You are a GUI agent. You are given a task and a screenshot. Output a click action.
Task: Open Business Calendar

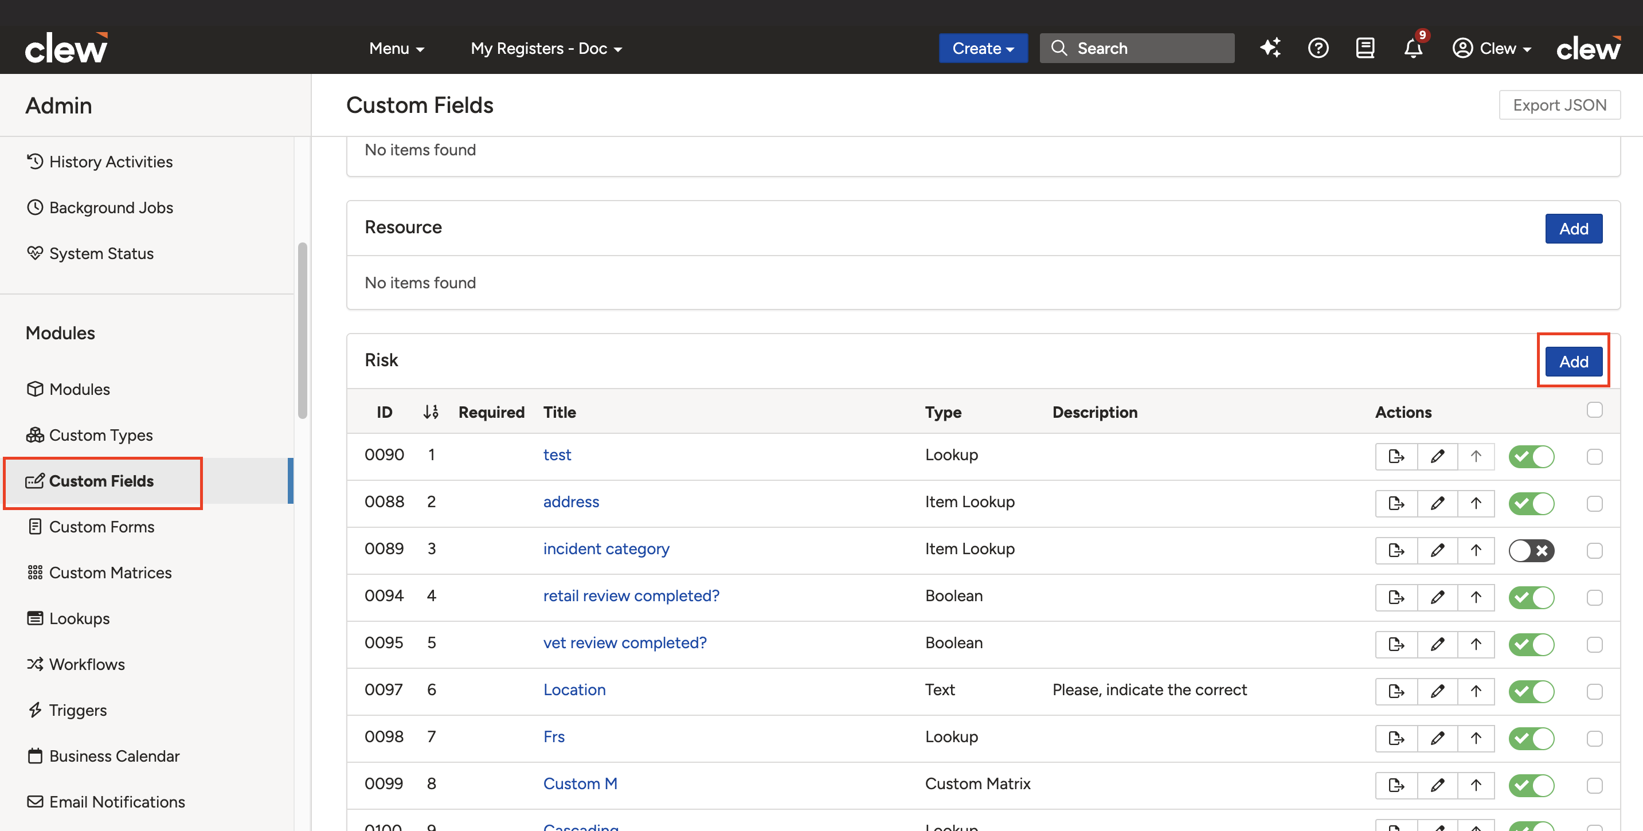point(103,756)
